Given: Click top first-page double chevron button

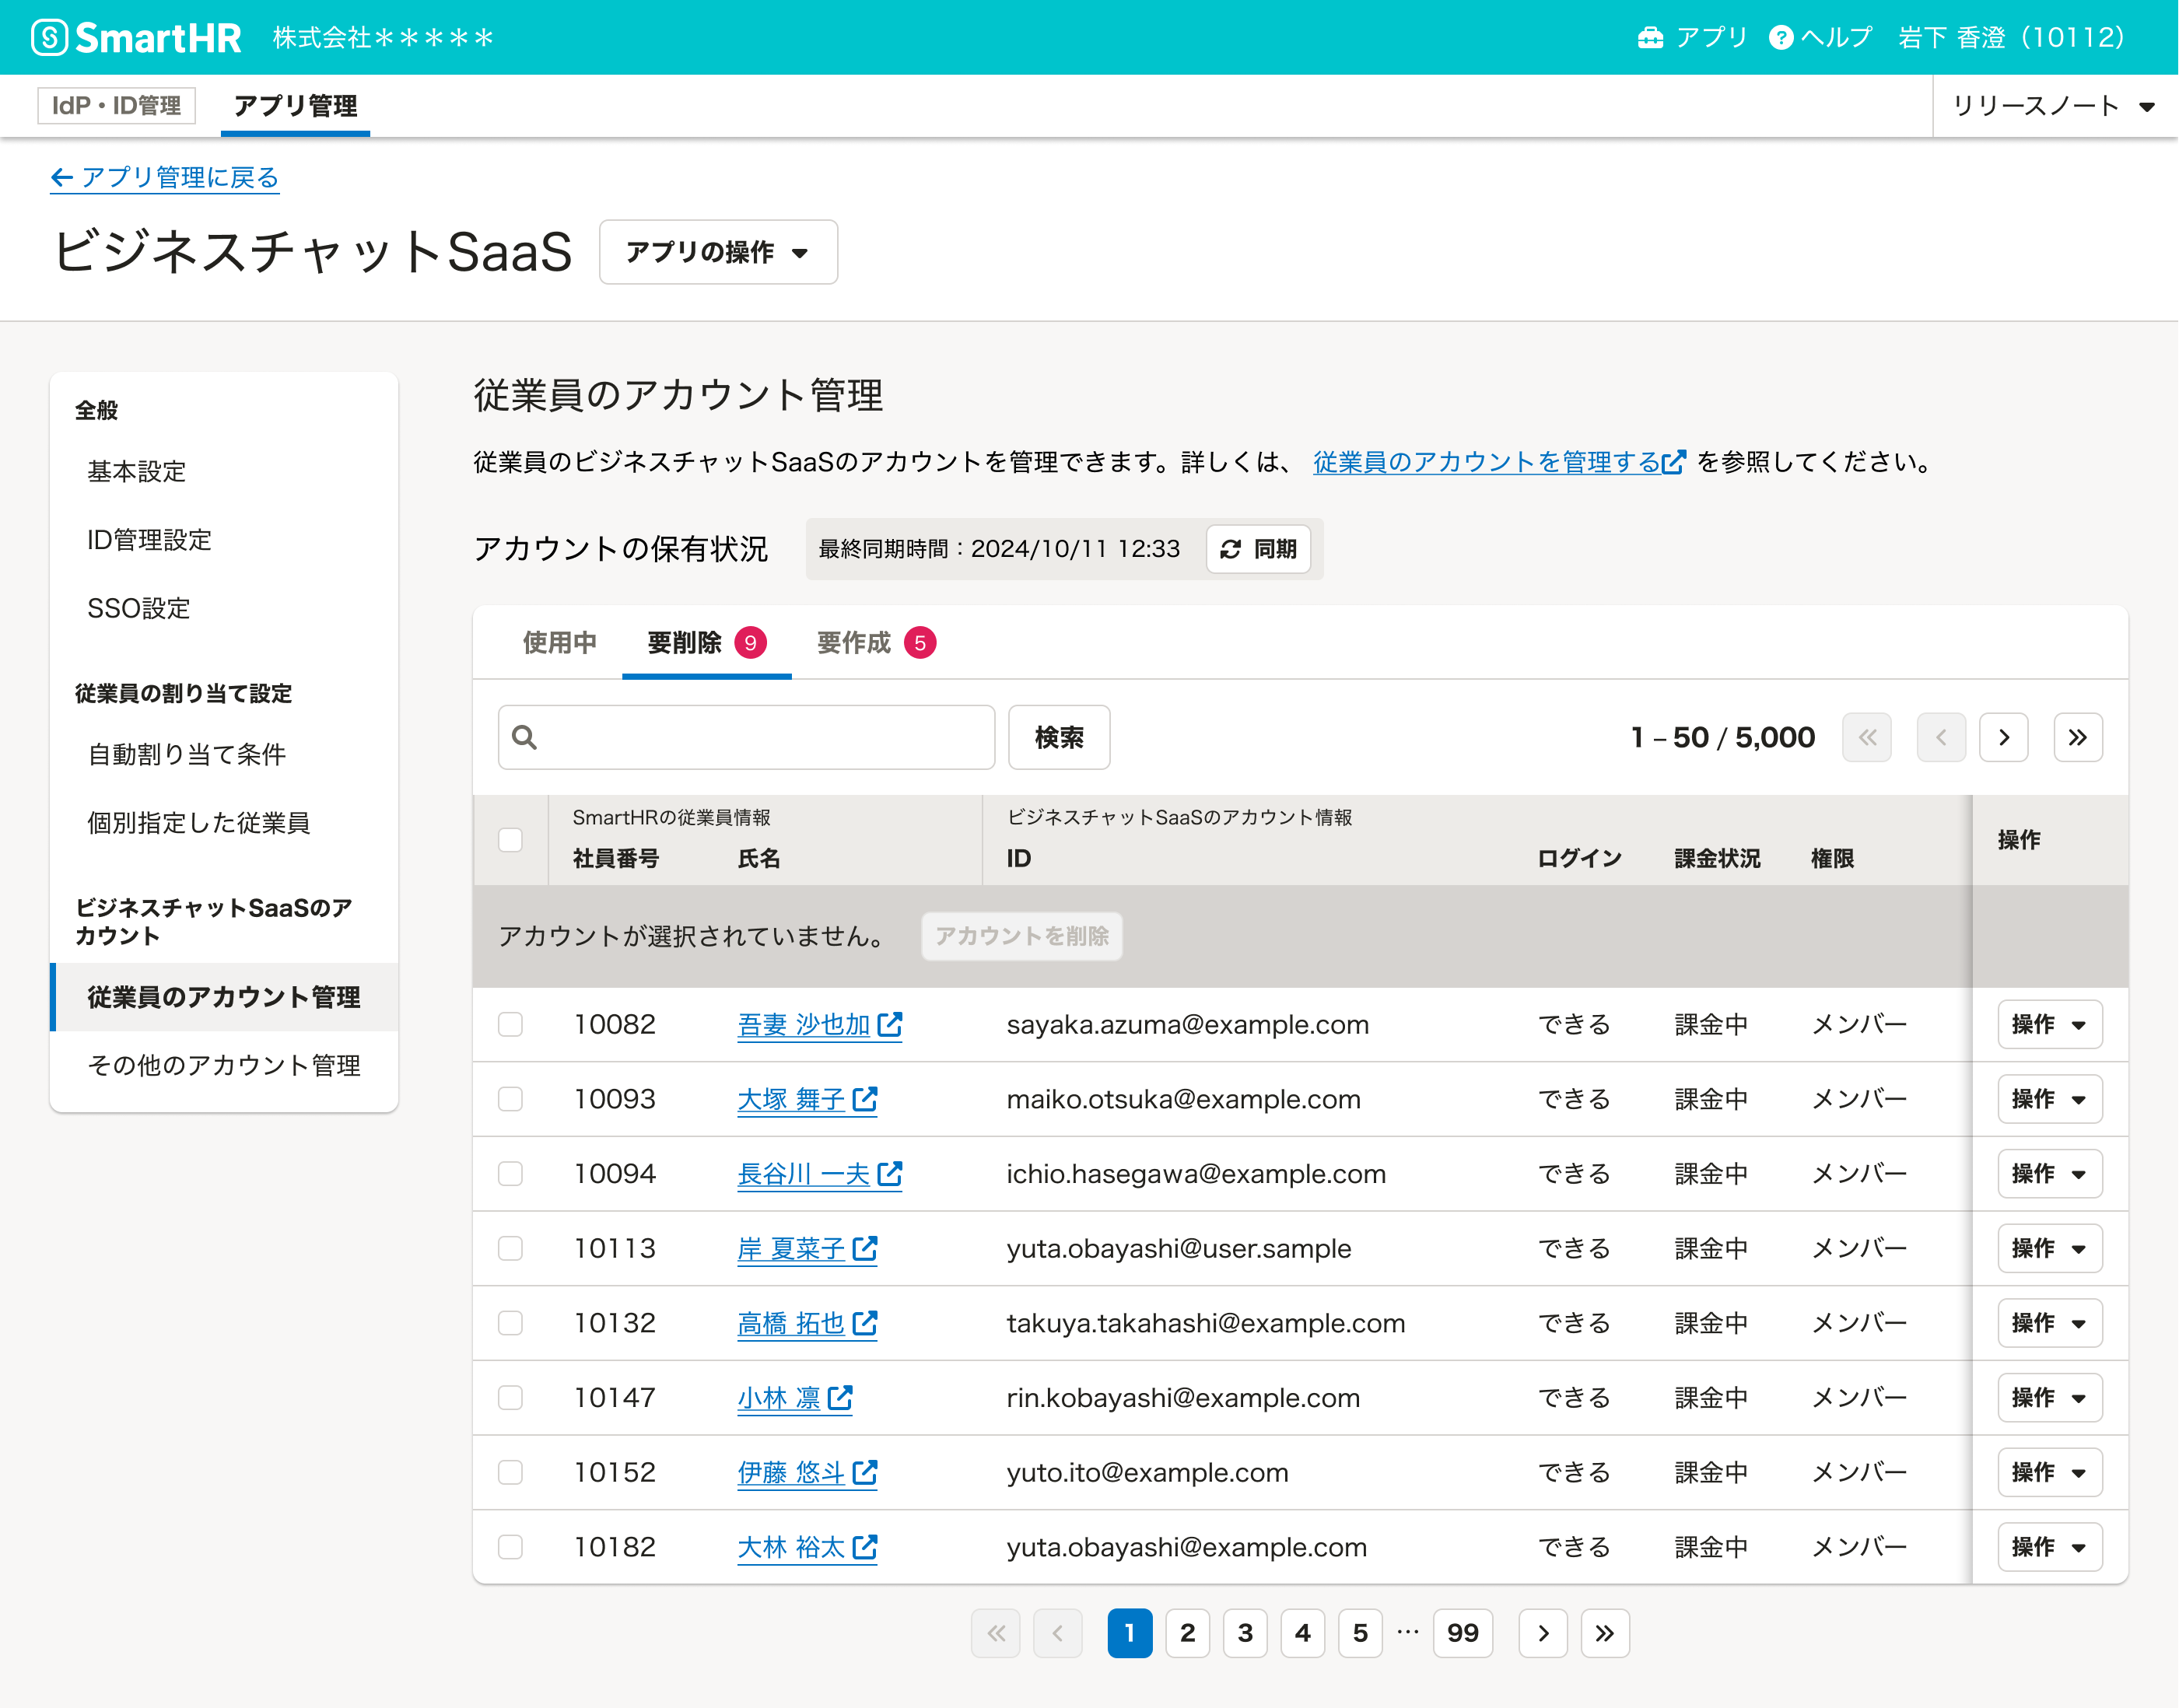Looking at the screenshot, I should (x=1867, y=737).
